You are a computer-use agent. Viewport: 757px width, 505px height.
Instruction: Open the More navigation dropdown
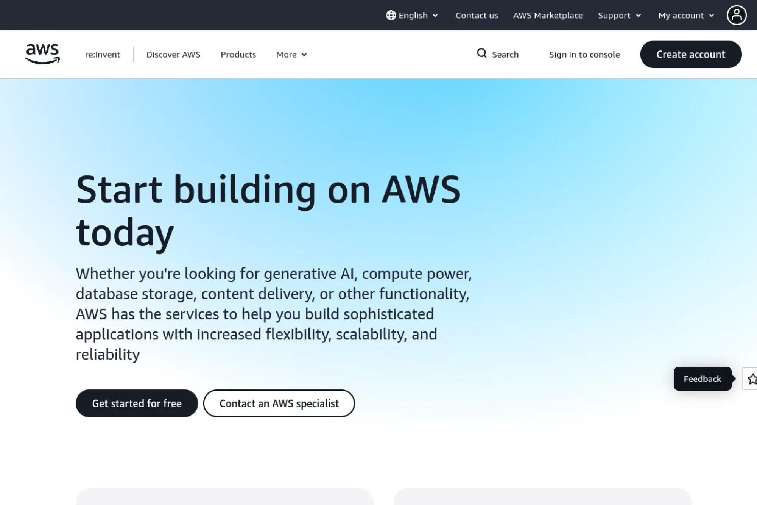(291, 54)
